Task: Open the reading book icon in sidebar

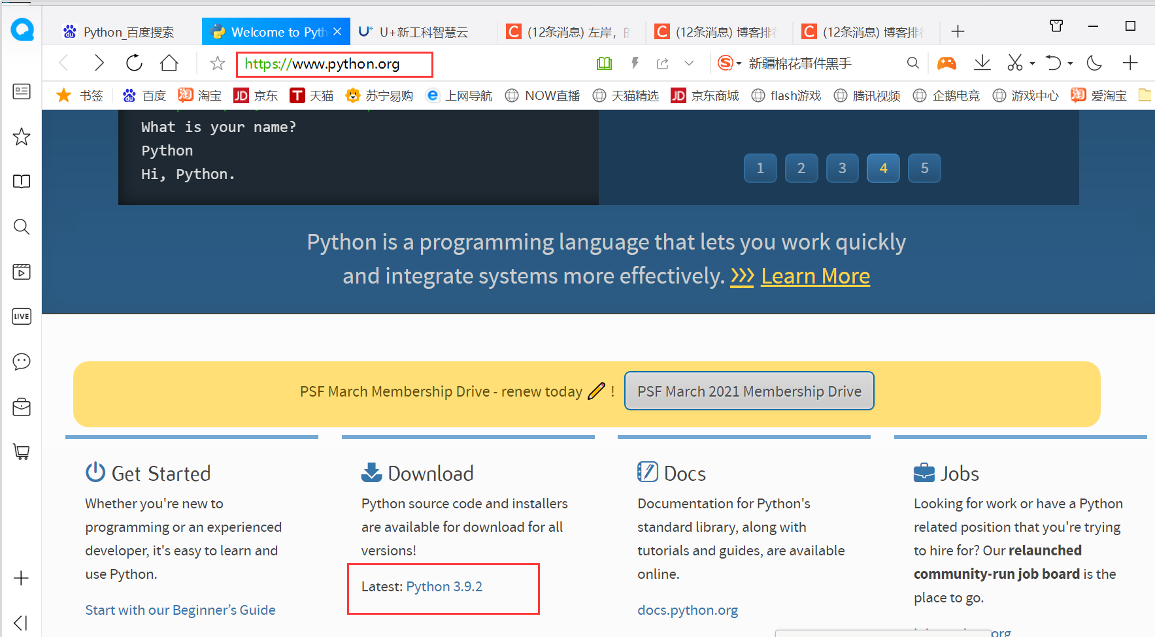Action: (22, 182)
